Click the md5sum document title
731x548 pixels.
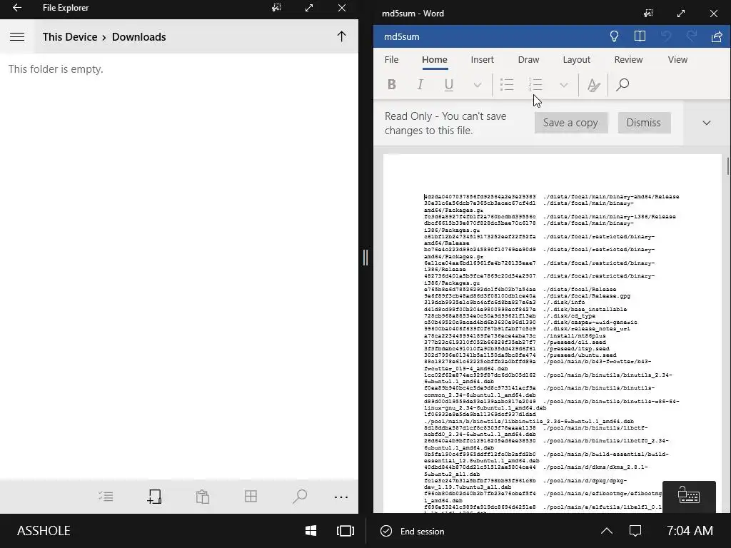(401, 37)
